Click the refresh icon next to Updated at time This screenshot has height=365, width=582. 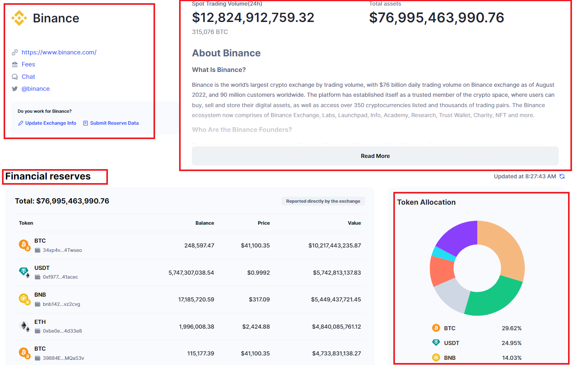tap(562, 176)
